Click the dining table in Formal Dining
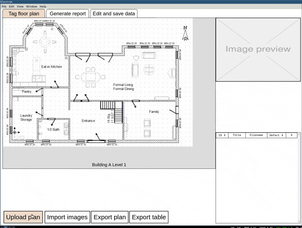The width and height of the screenshot is (302, 228). pos(90,77)
